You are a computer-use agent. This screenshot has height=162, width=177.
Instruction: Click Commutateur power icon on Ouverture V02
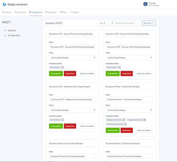(x=119, y=67)
